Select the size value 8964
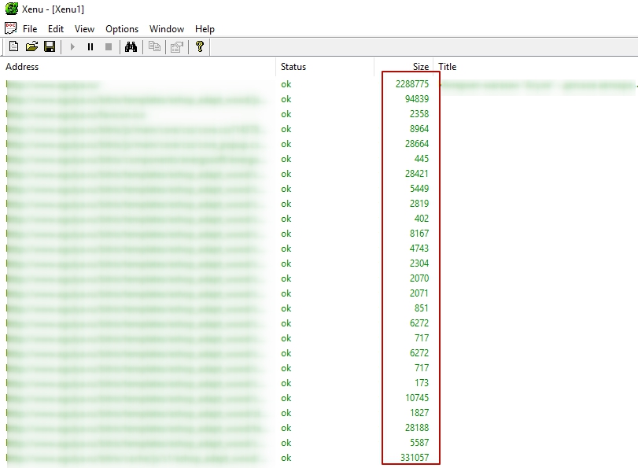The width and height of the screenshot is (638, 468). [x=419, y=128]
